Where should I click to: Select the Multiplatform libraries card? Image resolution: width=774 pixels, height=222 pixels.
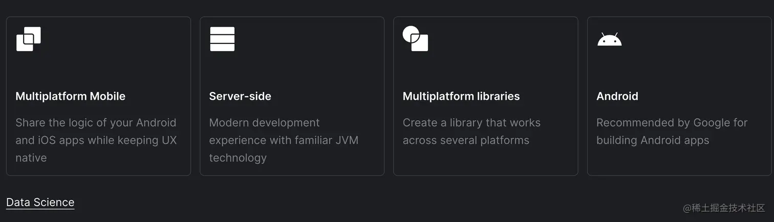pyautogui.click(x=485, y=96)
